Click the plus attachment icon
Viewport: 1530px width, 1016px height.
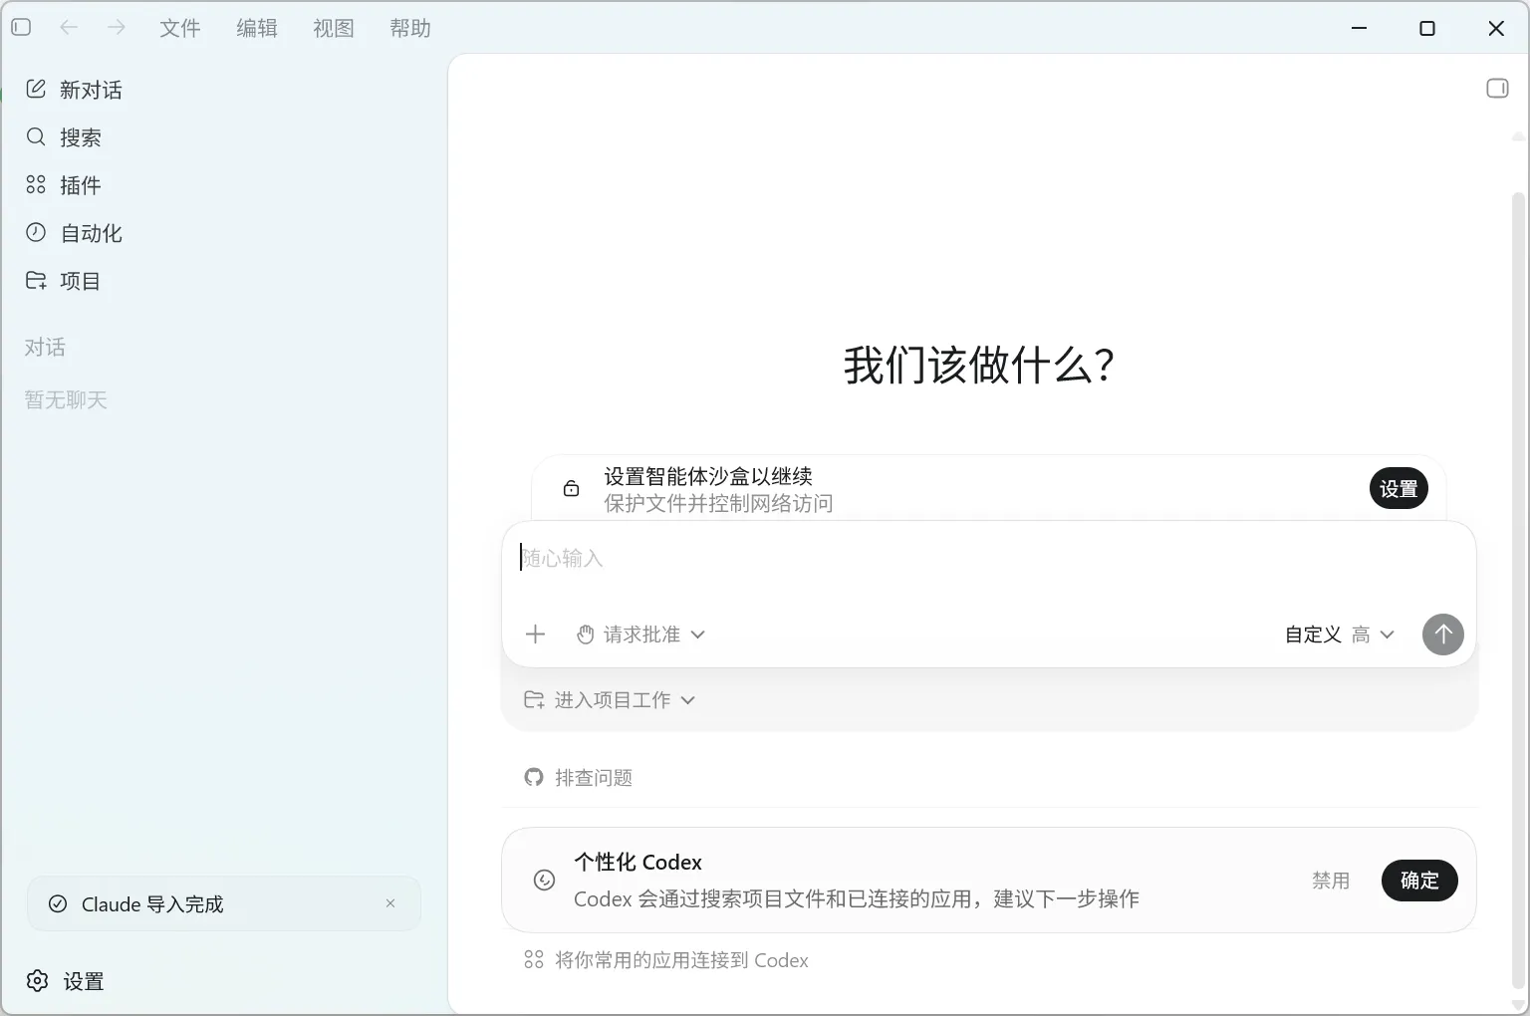(535, 635)
